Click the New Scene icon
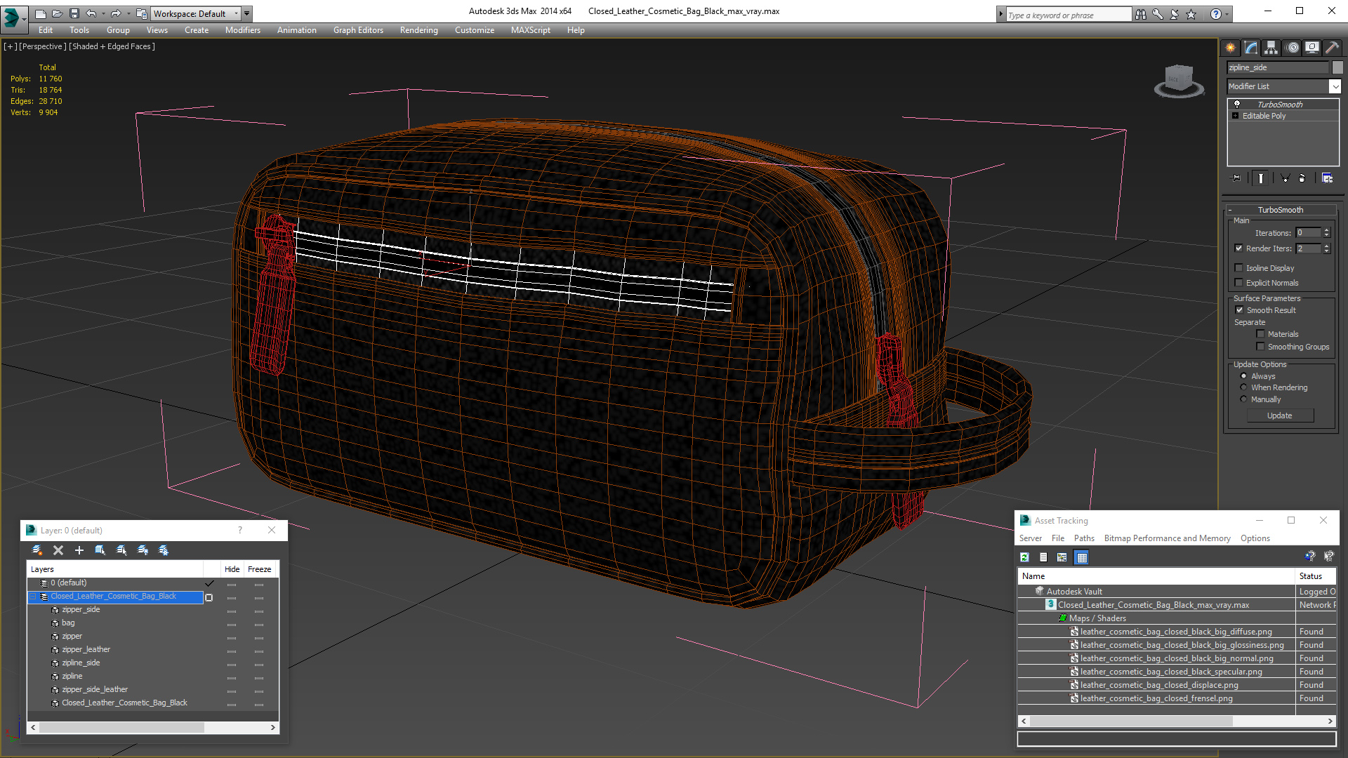This screenshot has height=758, width=1348. coord(40,13)
